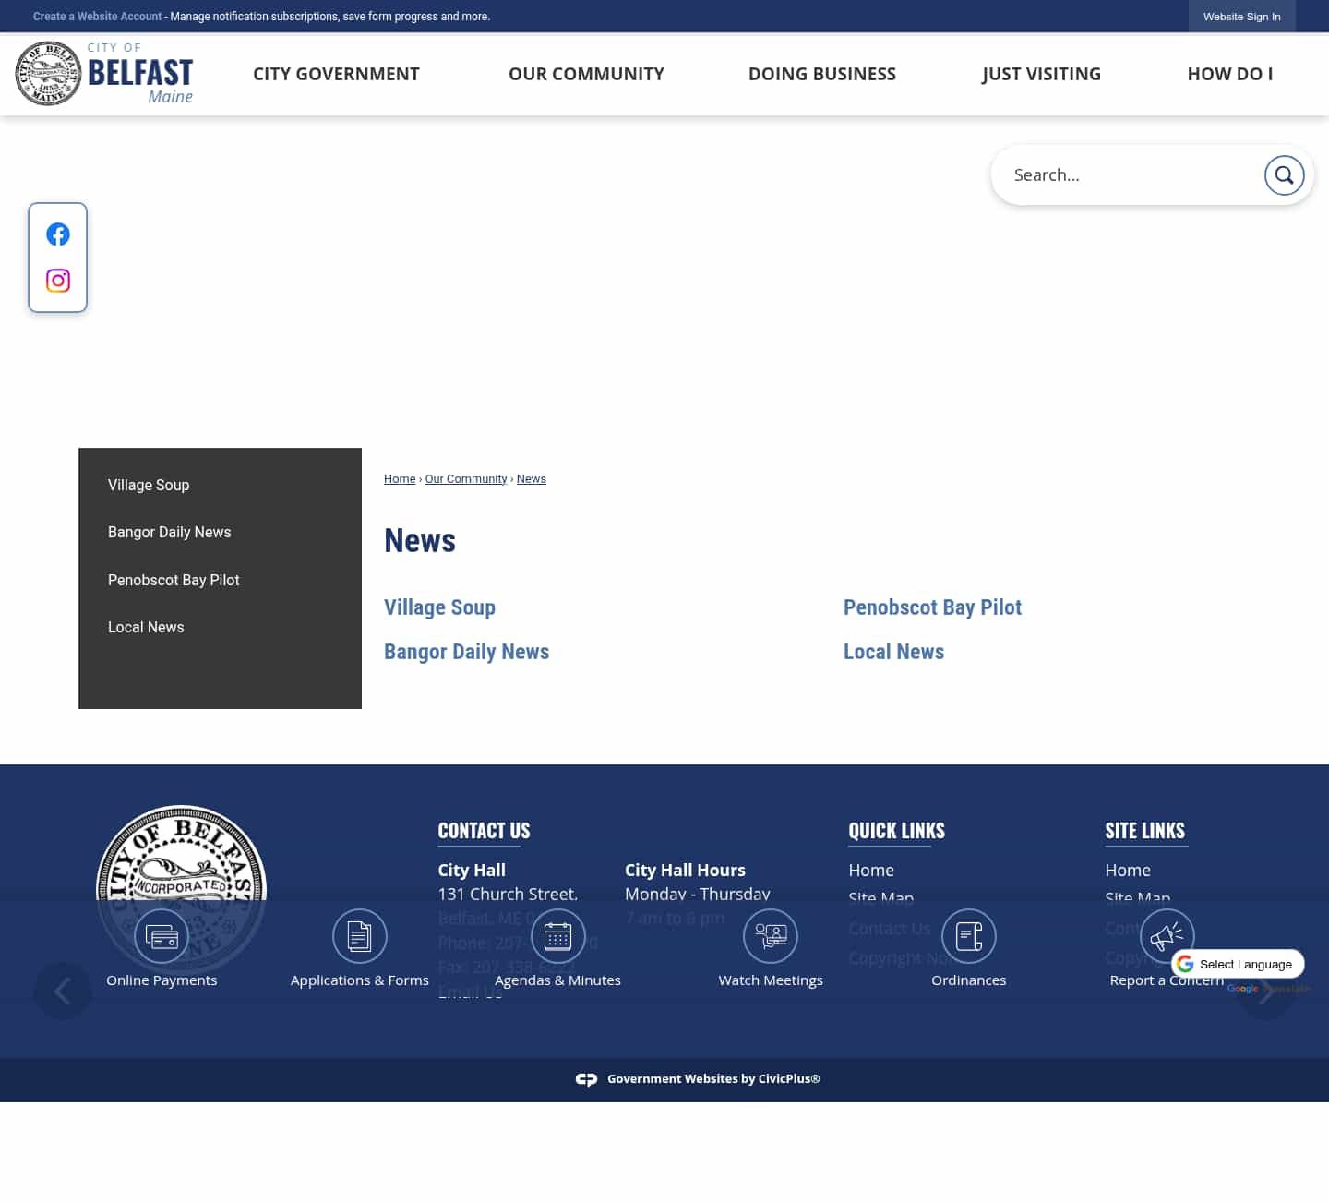Open the Online Payments icon

[x=162, y=936]
